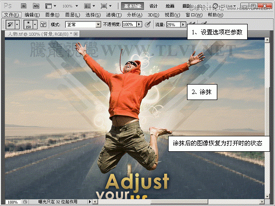Switch to the 设计 workspace
Viewport: 275px width, 206px height.
click(153, 6)
